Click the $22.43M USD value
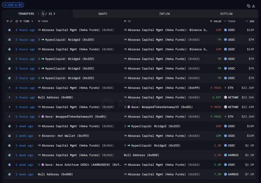The image size is (261, 183). pyautogui.click(x=248, y=107)
